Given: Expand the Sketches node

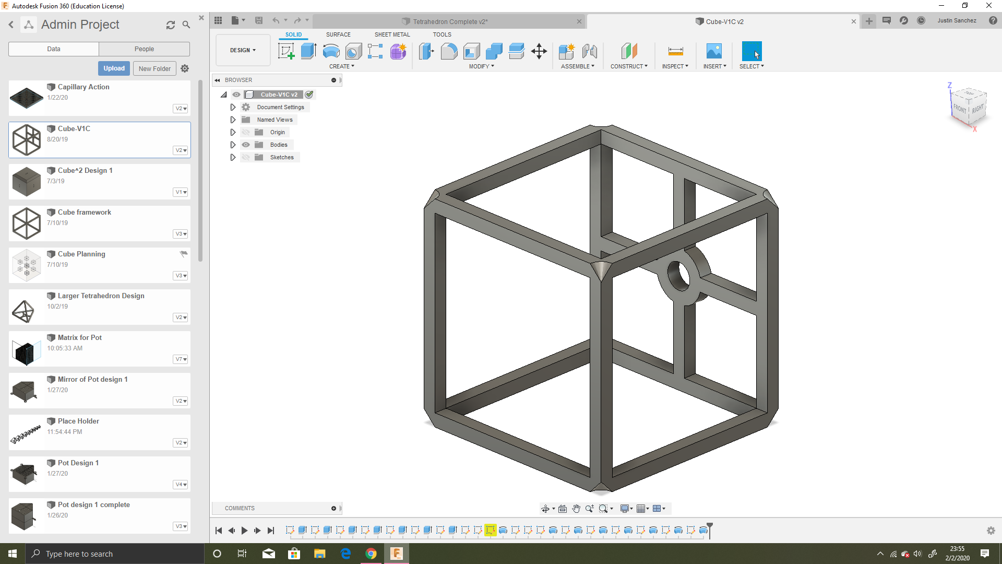Looking at the screenshot, I should (x=233, y=157).
